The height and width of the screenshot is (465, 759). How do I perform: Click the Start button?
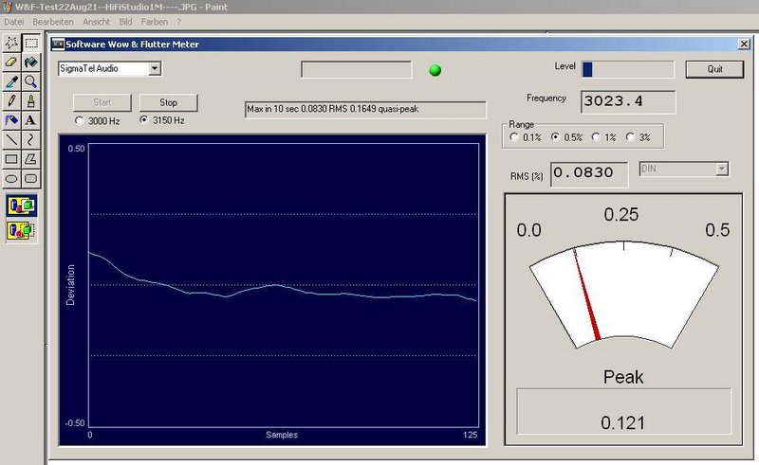click(x=102, y=102)
